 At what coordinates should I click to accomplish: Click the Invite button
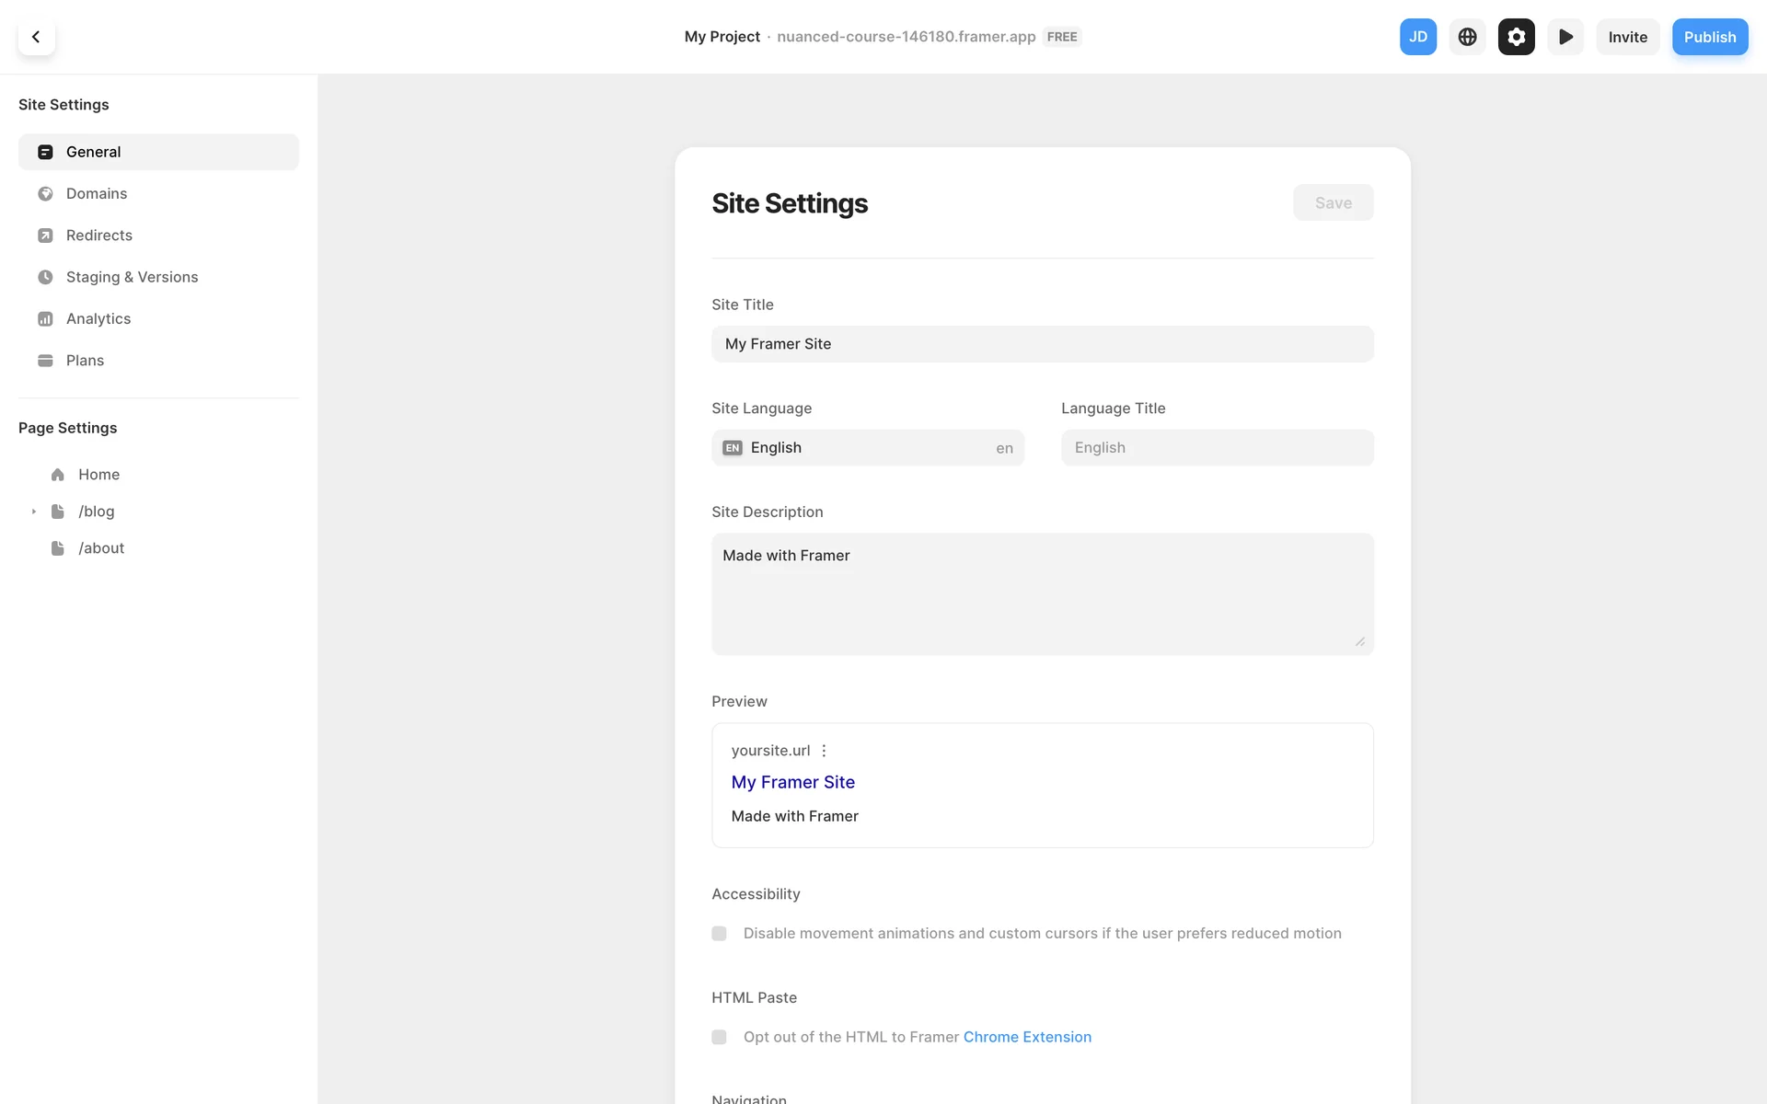click(x=1627, y=37)
